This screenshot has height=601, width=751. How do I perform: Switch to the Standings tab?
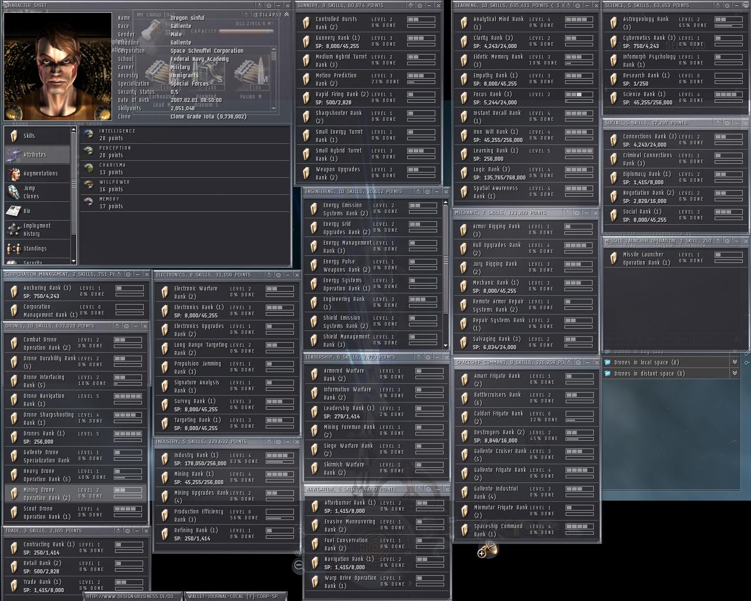click(37, 248)
